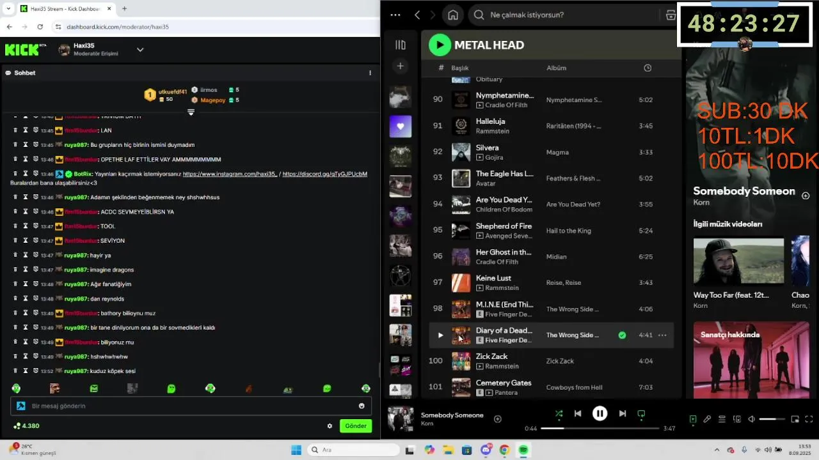Toggle repeat in Spotify player
819x460 pixels.
[641, 413]
